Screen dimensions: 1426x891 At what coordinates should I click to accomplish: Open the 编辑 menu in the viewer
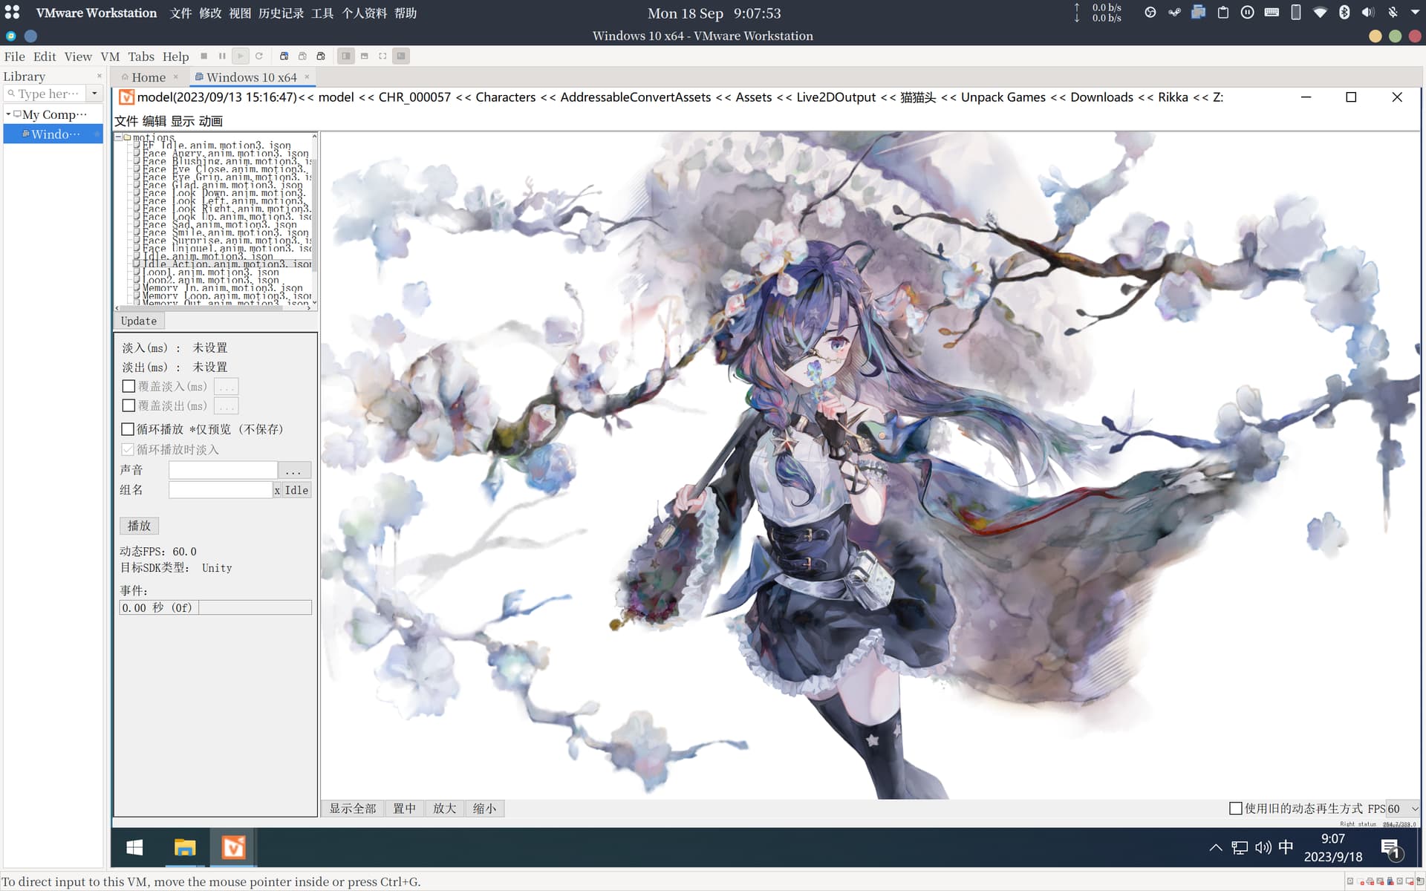(x=154, y=121)
